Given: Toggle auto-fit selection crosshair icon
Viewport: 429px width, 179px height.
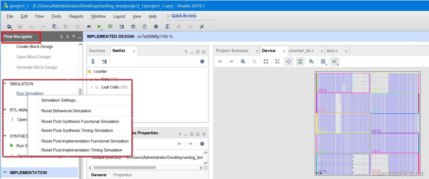Looking at the screenshot, I should (289, 62).
